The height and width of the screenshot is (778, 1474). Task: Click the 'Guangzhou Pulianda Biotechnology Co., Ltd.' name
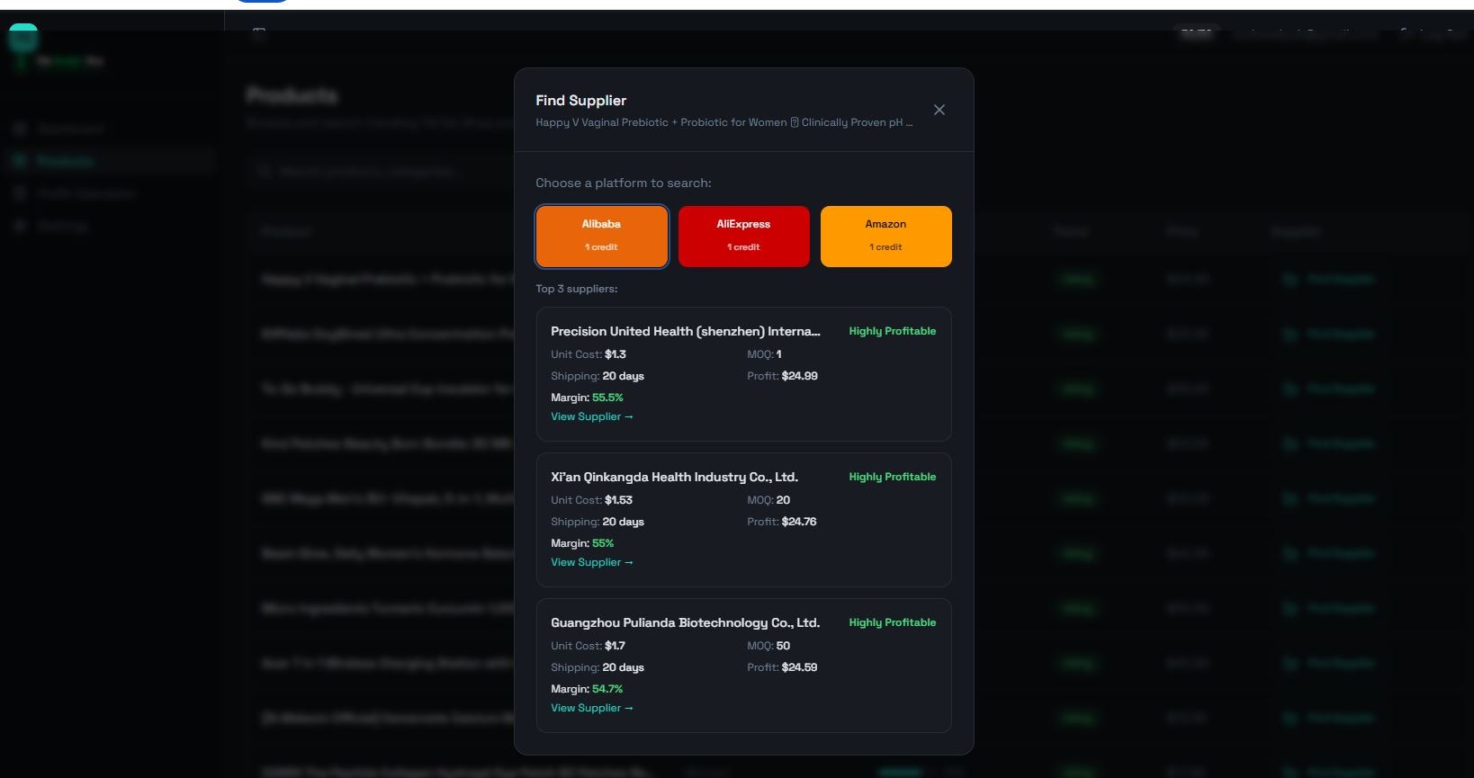point(686,622)
